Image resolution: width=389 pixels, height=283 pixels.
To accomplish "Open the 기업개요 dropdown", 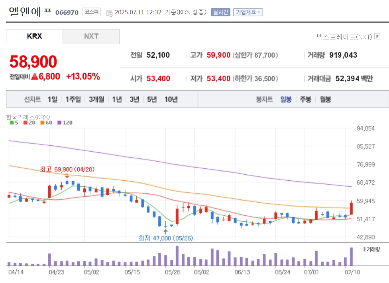I will [248, 12].
